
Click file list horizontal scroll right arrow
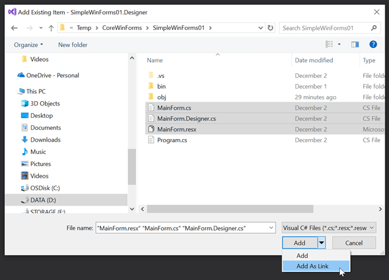point(380,209)
